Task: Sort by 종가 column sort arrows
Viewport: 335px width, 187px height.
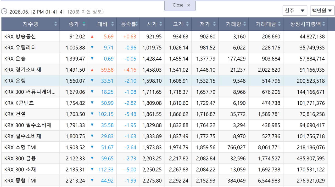Action: click(84, 24)
